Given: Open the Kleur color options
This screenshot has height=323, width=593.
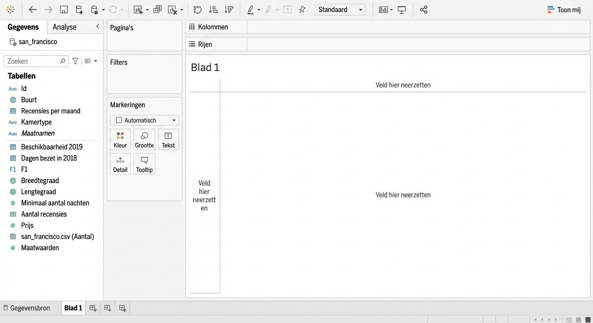Looking at the screenshot, I should click(x=120, y=139).
